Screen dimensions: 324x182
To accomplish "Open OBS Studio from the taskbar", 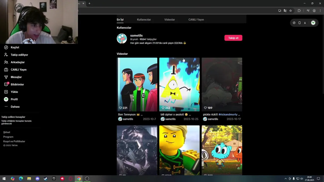I will 87,178.
